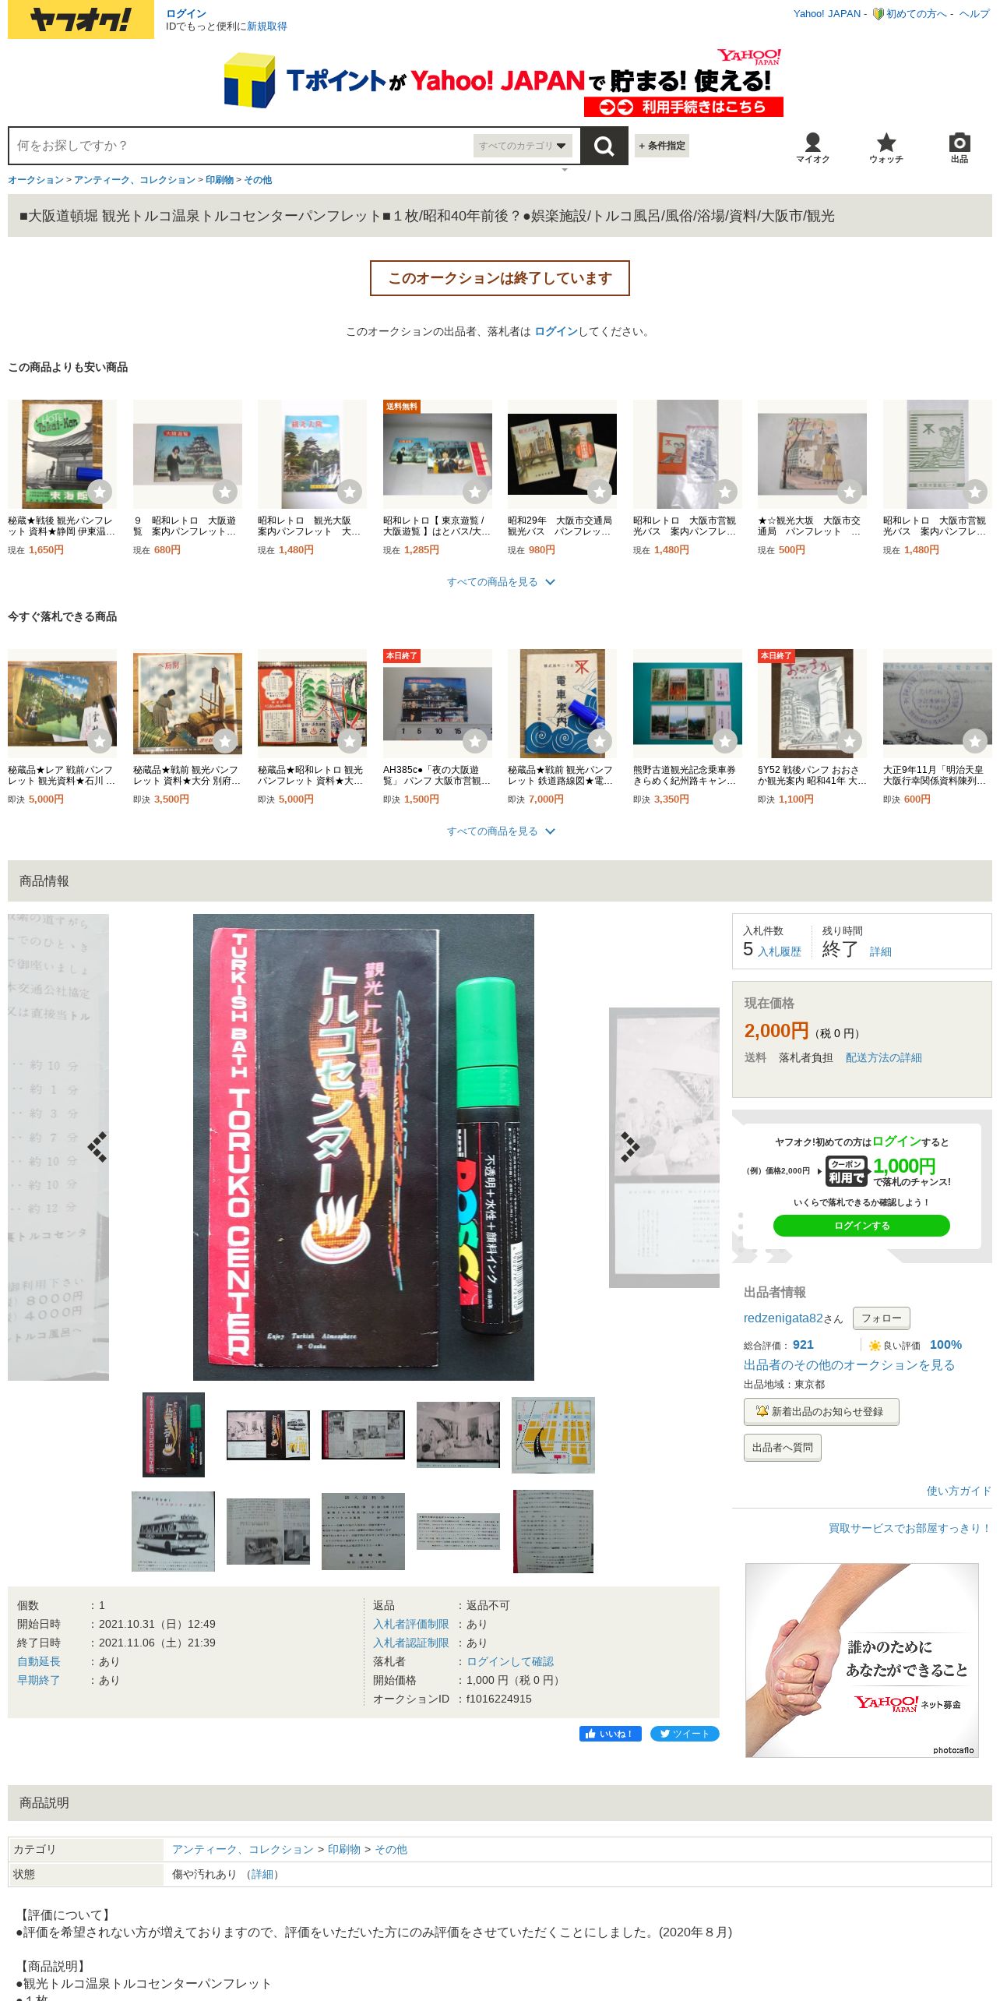
Task: Open the マイオク account icon
Action: (812, 147)
